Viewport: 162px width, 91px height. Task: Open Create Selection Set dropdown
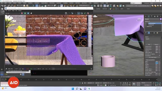click(84, 5)
